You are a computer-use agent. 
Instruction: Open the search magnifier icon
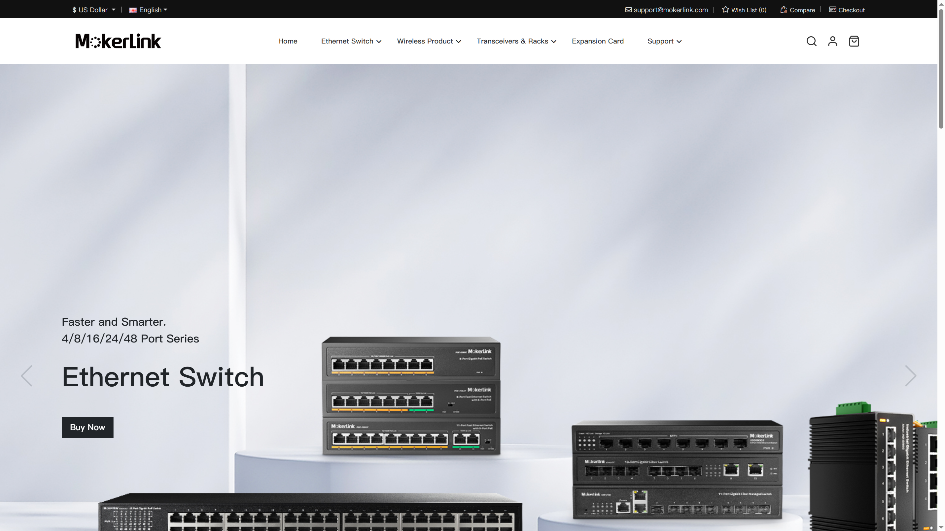pyautogui.click(x=811, y=41)
